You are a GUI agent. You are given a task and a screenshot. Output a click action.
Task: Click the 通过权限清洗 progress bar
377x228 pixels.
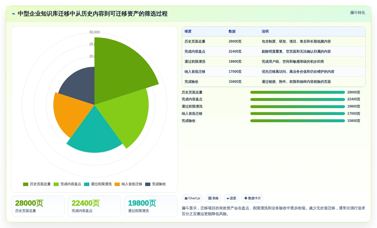[298, 106]
